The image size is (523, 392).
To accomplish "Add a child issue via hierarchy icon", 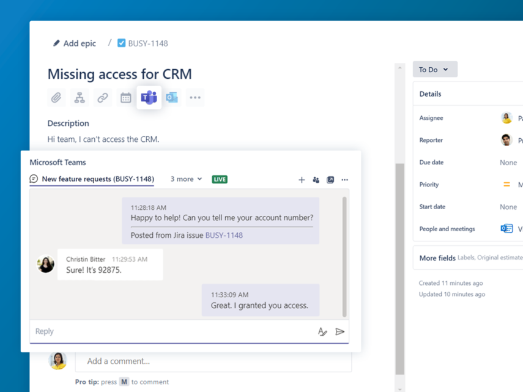I will coord(80,98).
